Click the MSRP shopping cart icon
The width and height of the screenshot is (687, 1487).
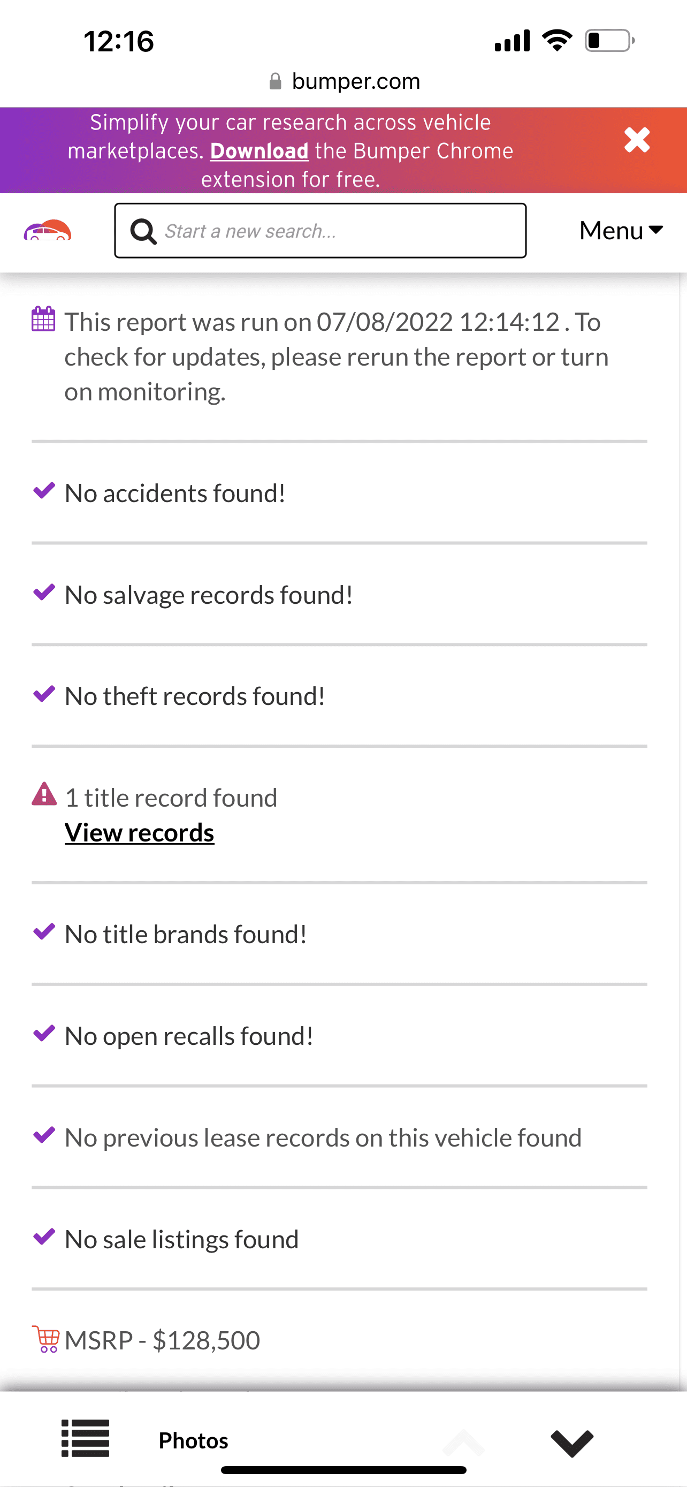tap(45, 1339)
